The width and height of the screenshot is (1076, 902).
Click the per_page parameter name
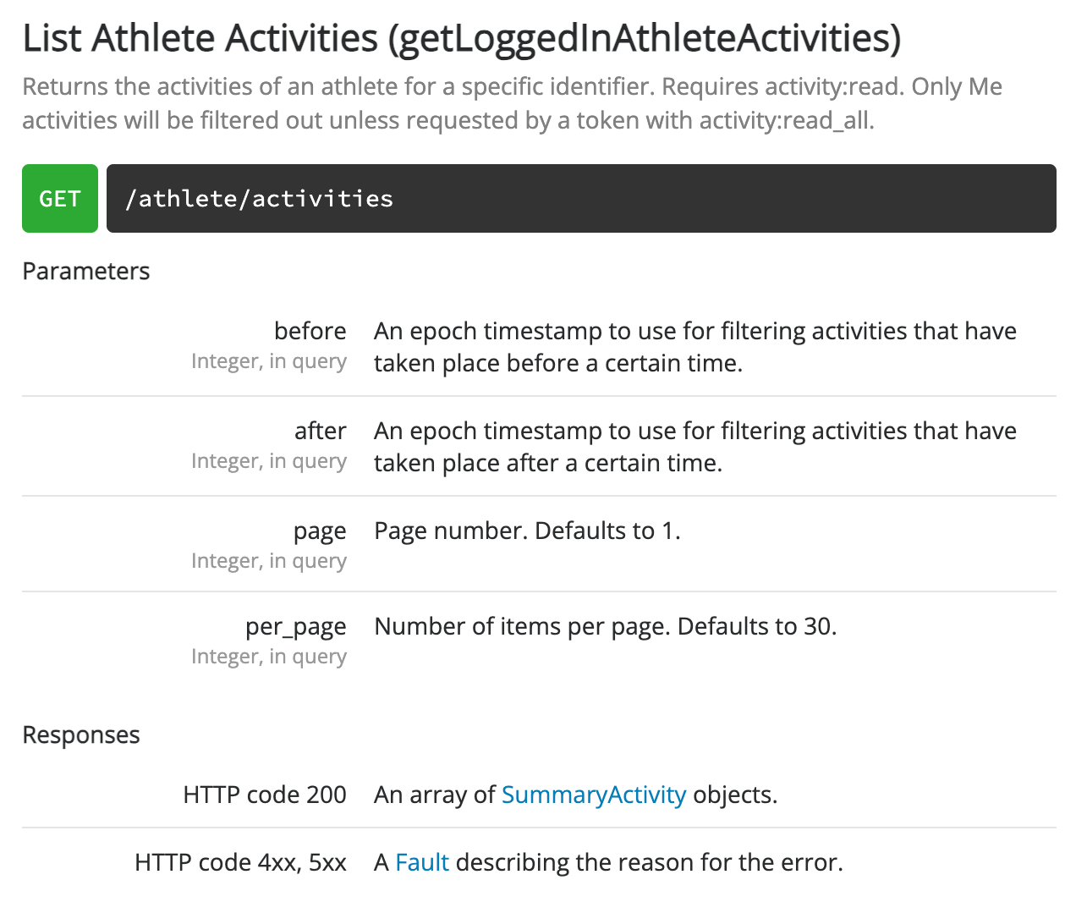pyautogui.click(x=295, y=626)
